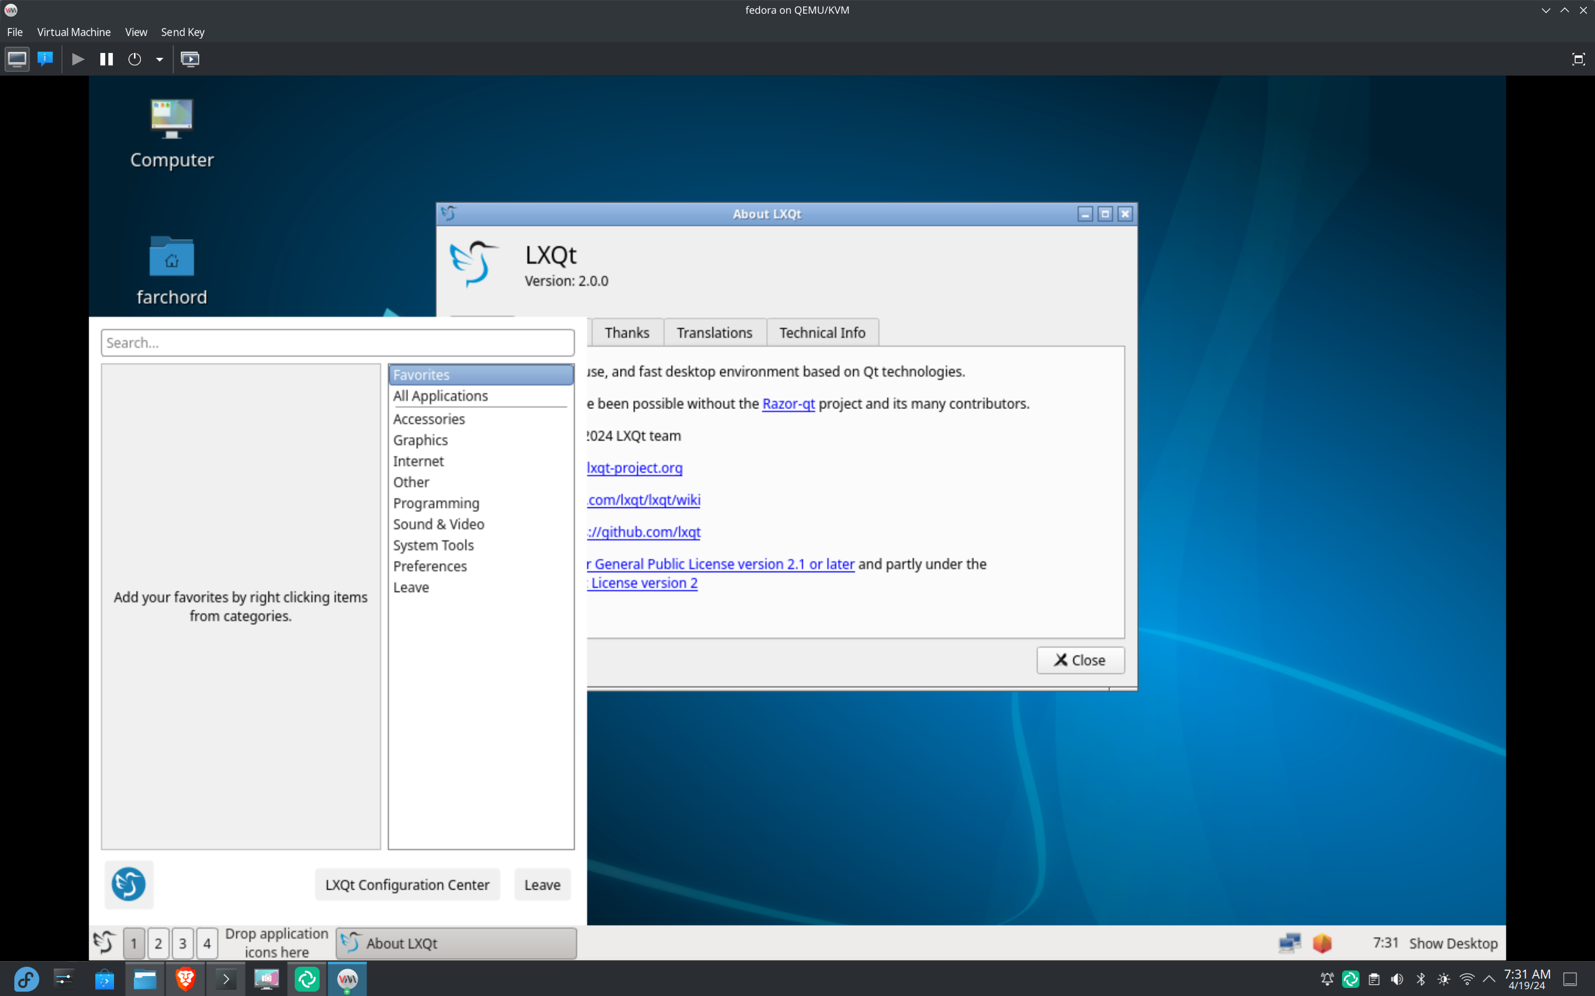
Task: Open the Other category
Action: click(481, 482)
